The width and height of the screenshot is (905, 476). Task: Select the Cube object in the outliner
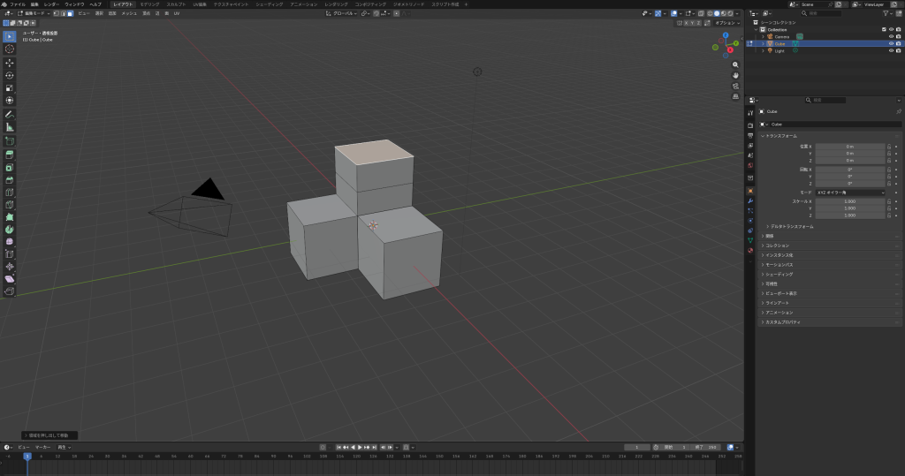781,43
